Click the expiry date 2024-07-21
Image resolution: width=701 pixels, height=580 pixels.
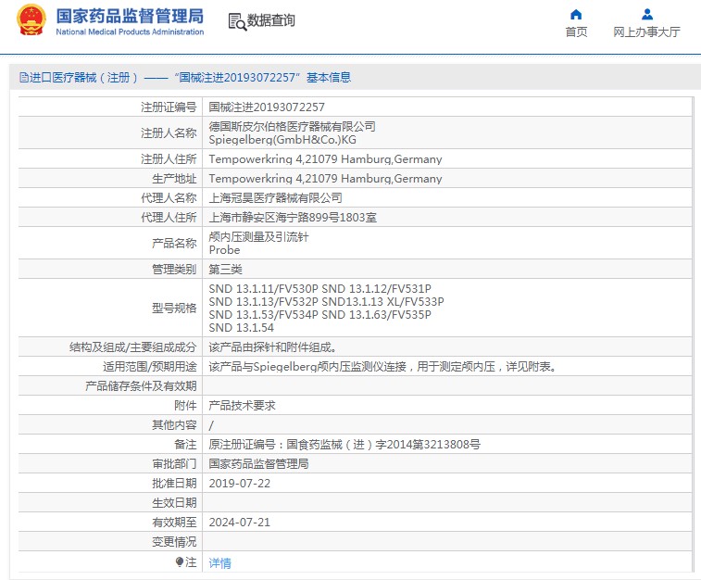coord(240,523)
